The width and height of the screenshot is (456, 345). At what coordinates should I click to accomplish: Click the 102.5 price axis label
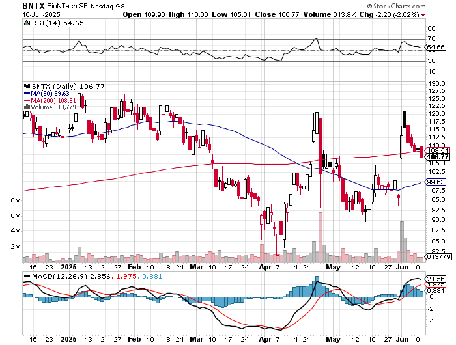436,171
